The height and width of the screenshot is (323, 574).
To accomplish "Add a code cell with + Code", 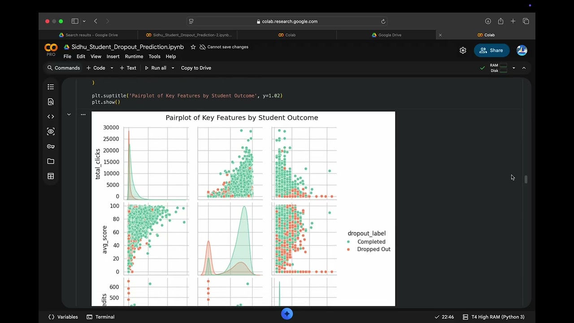I will tap(96, 68).
